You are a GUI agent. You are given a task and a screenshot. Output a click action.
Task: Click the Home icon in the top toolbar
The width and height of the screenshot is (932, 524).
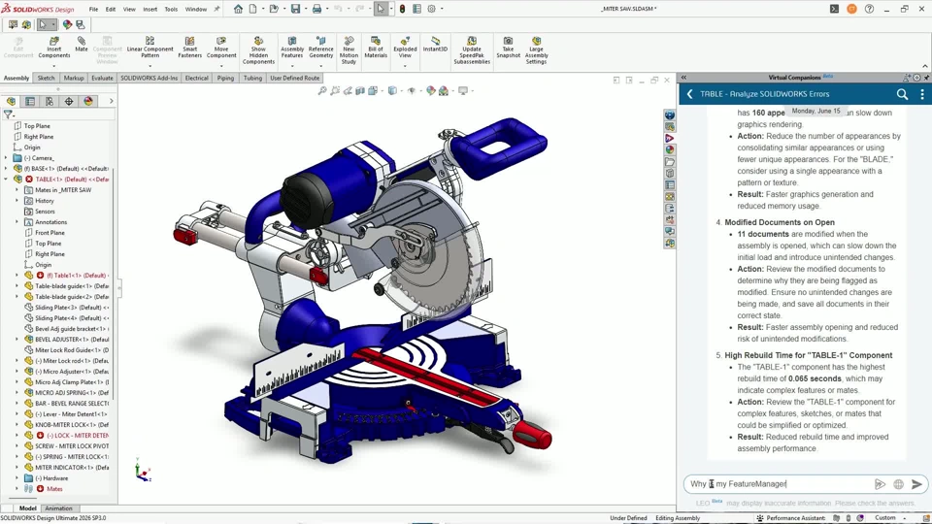click(238, 9)
